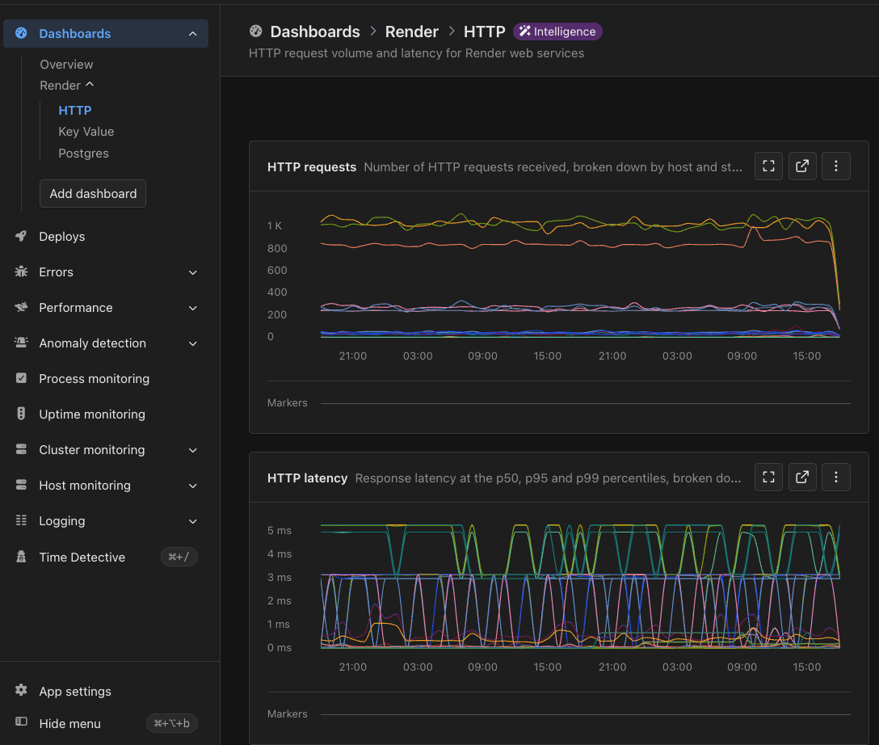Open HTTP requests chart options menu
Image resolution: width=879 pixels, height=745 pixels.
point(836,166)
